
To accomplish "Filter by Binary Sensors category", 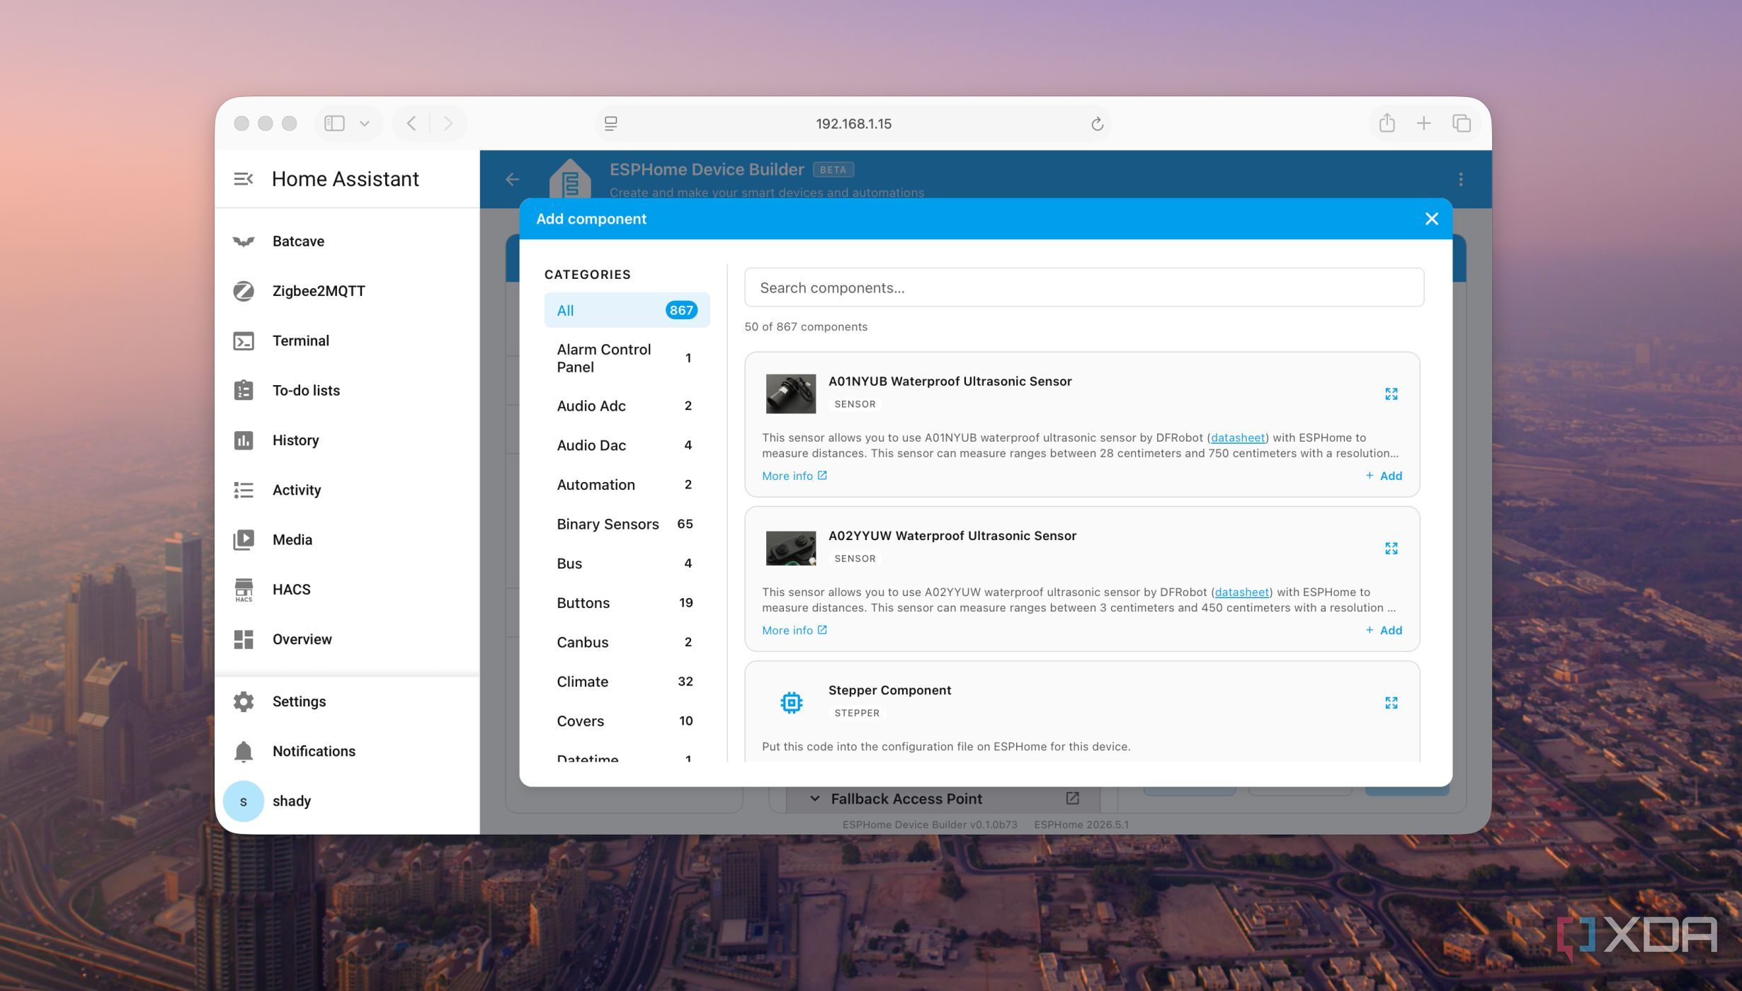I will pyautogui.click(x=627, y=524).
